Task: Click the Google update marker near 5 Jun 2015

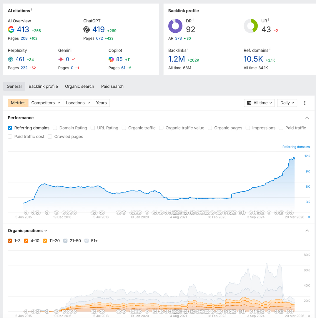Action: point(26,213)
